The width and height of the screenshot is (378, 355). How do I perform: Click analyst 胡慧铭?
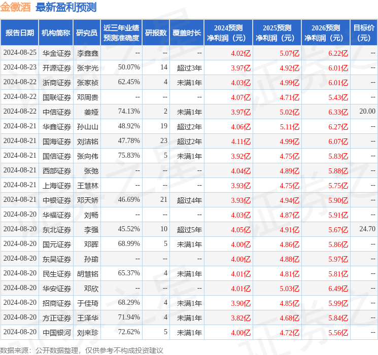[x=88, y=274]
